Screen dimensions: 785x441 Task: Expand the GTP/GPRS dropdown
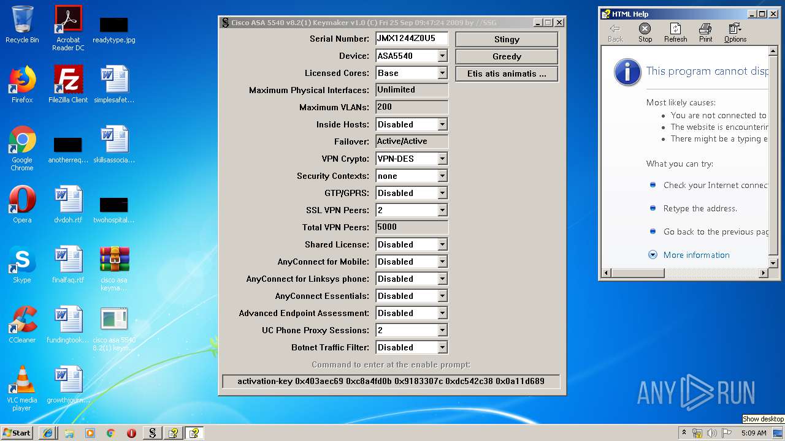443,193
